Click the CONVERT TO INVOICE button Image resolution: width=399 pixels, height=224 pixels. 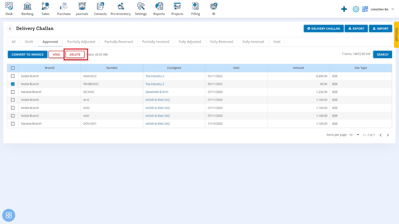pyautogui.click(x=28, y=55)
